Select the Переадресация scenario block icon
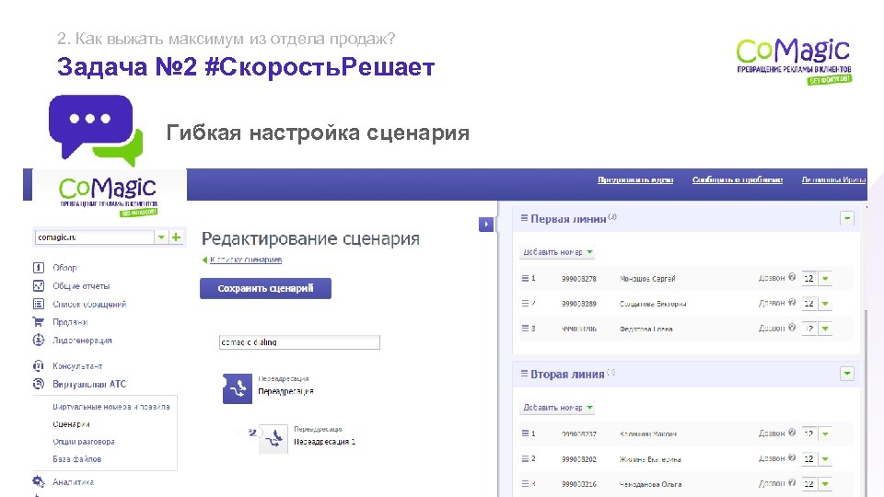 point(238,388)
